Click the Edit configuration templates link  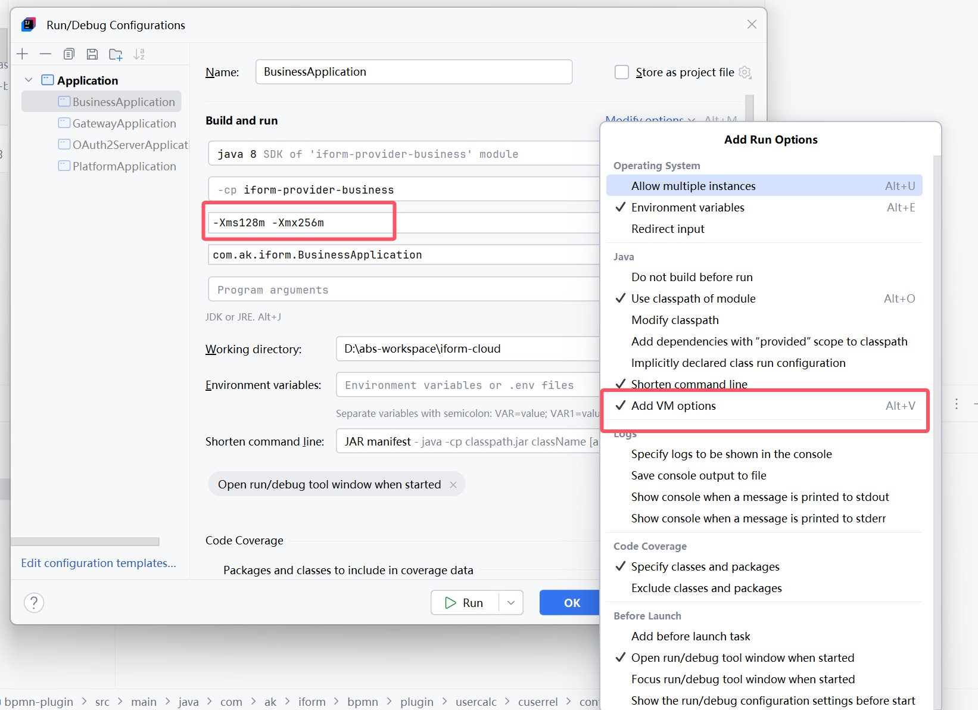(98, 563)
